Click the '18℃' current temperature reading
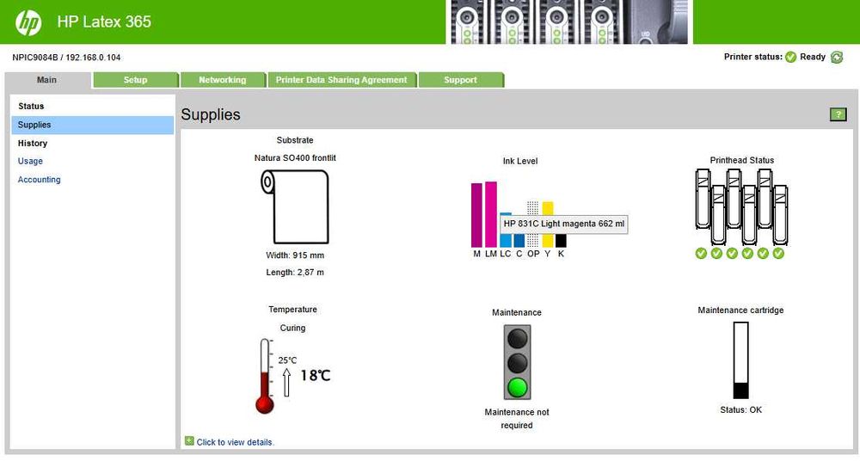860x467 pixels. (x=316, y=376)
